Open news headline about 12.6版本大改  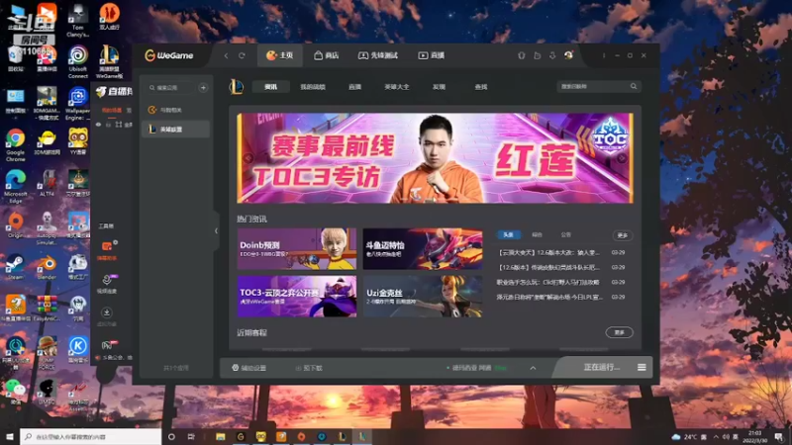click(x=549, y=252)
